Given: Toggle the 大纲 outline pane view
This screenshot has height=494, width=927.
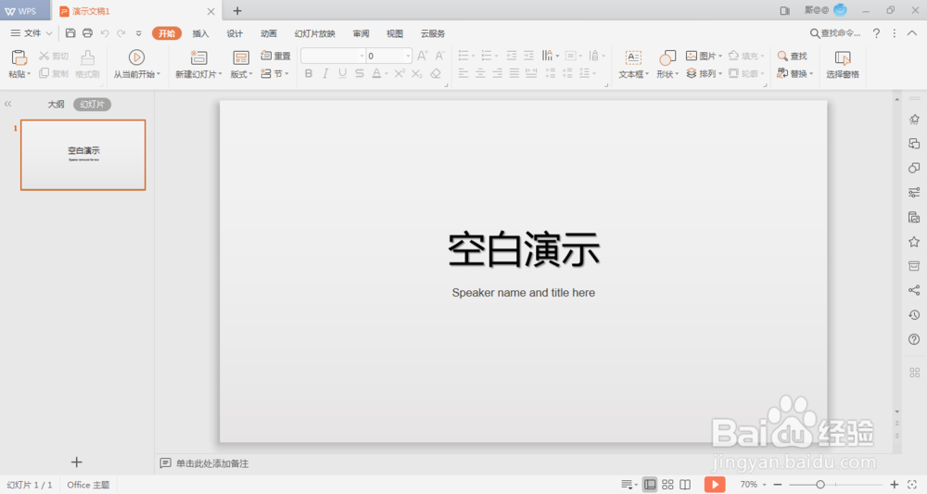Looking at the screenshot, I should [x=57, y=104].
